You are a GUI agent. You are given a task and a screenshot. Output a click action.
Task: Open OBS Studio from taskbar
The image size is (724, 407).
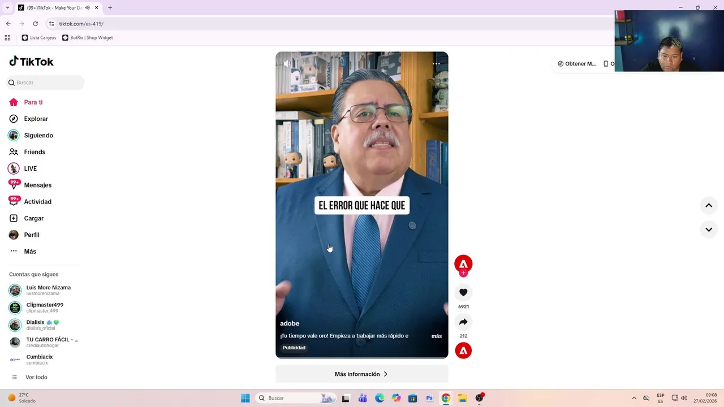[479, 398]
